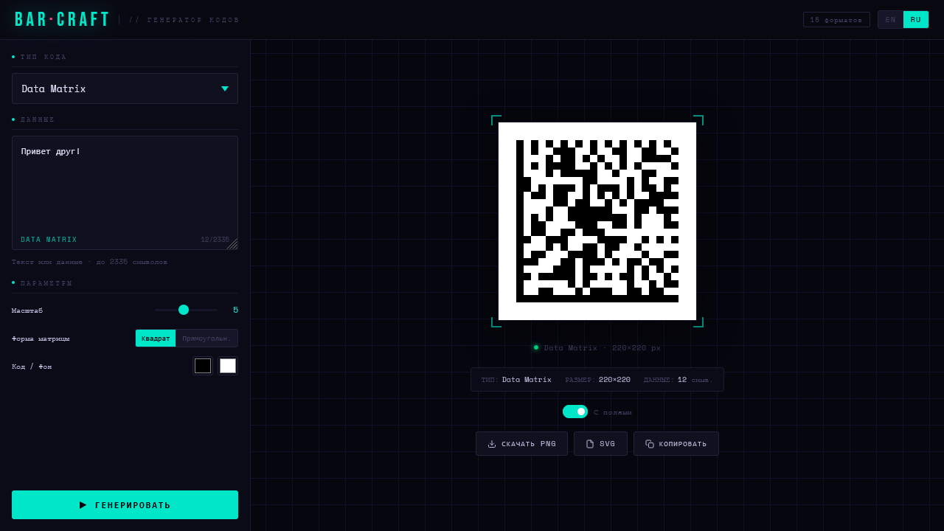Click the character counter 12/2335
The image size is (944, 531).
point(215,240)
